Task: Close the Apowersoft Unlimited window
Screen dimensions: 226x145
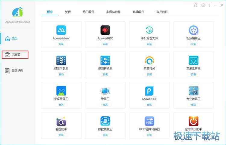Action: [222, 5]
